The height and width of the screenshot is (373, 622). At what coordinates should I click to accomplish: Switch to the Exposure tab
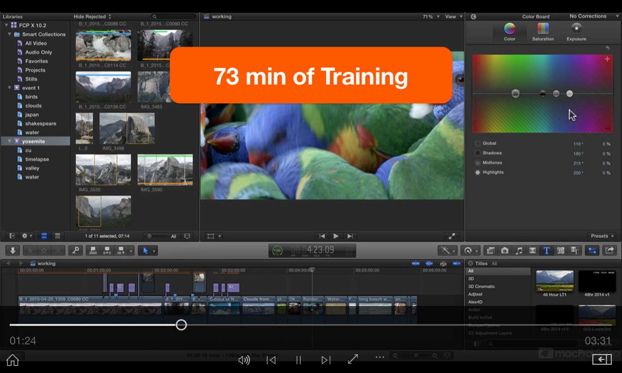tap(576, 32)
